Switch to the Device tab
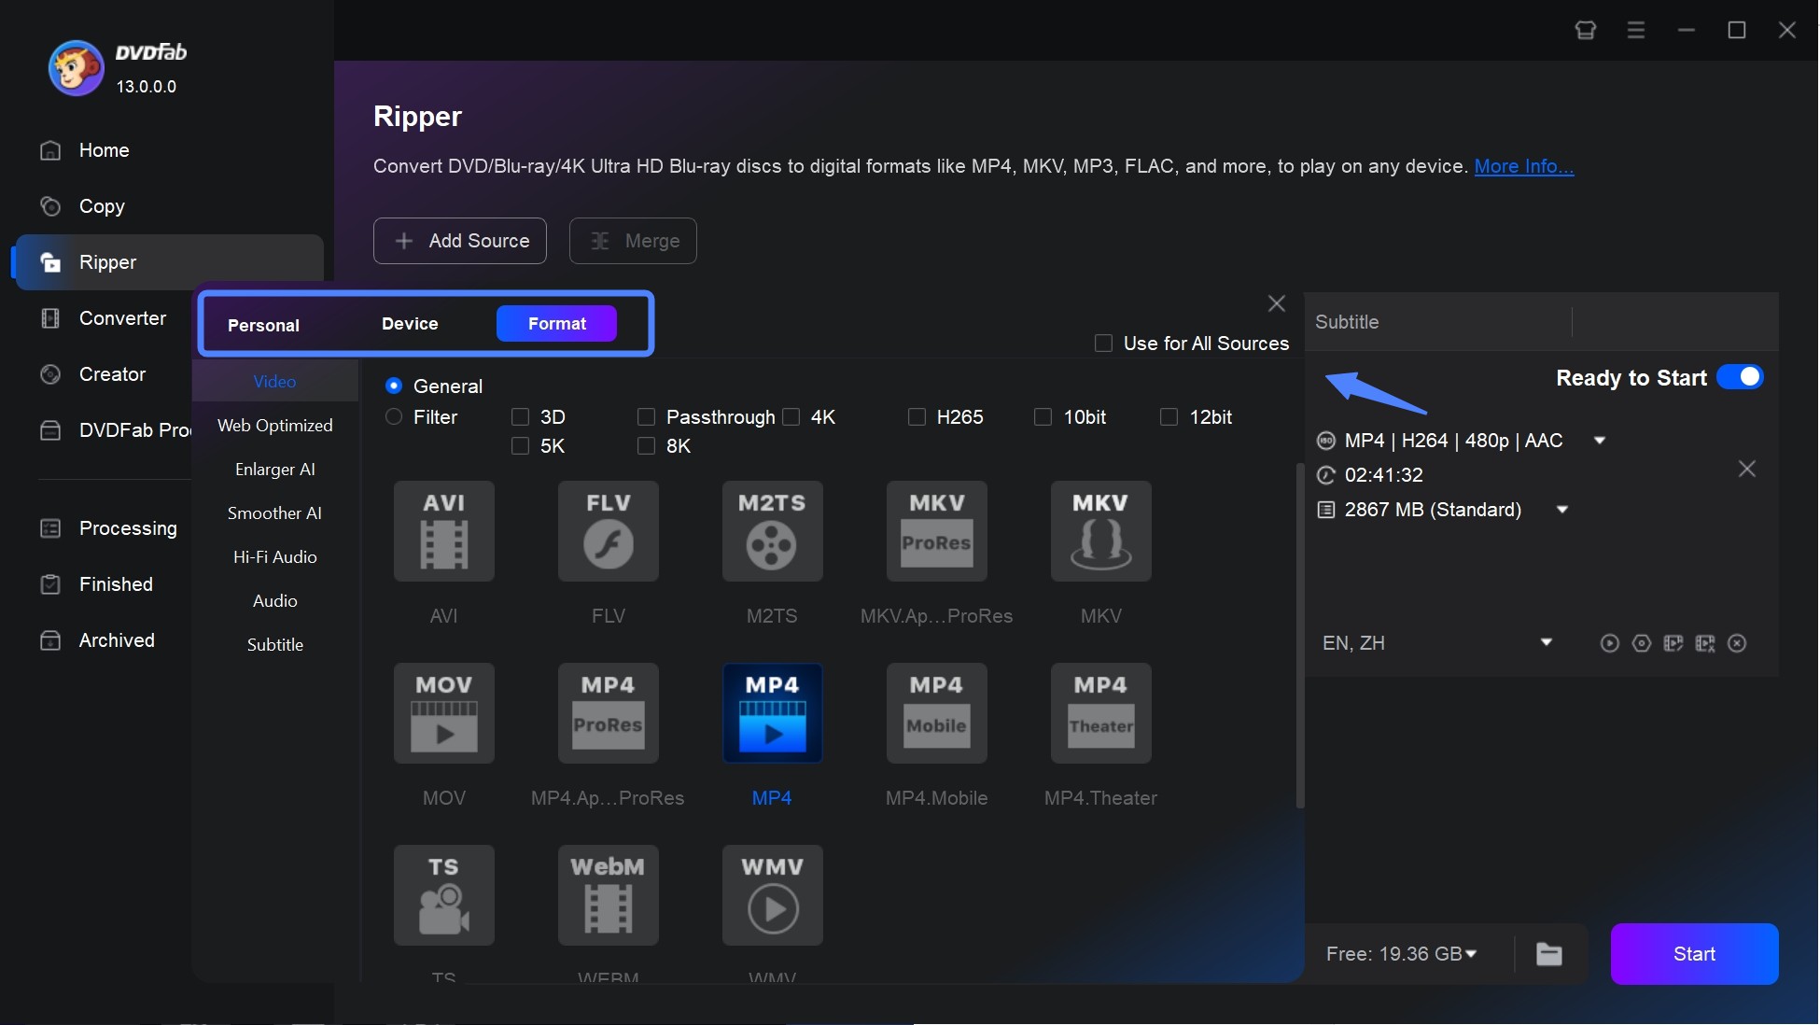This screenshot has width=1820, height=1025. 410,324
